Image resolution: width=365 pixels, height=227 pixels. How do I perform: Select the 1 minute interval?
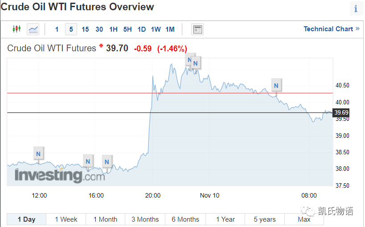click(x=57, y=29)
